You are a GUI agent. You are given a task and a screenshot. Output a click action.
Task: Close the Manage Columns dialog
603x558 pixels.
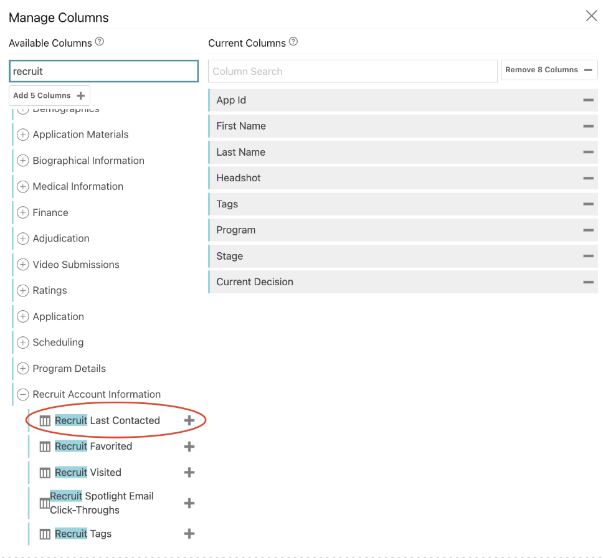[591, 16]
